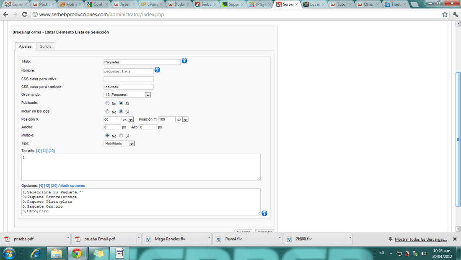Show hidden tray icons arrow
461x260 pixels.
click(391, 254)
